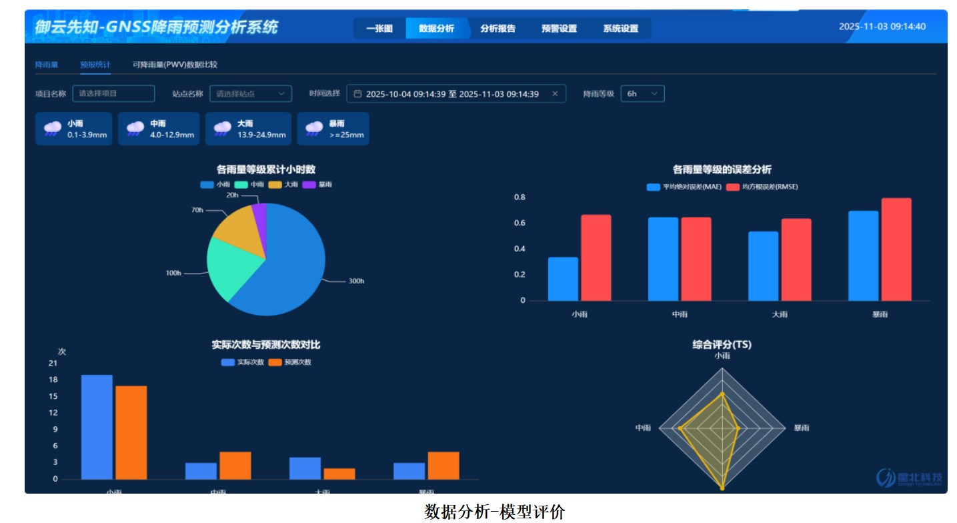The image size is (957, 523).
Task: Switch to 可降雨量(PWV)数据比较 sub-tab
Action: point(175,65)
